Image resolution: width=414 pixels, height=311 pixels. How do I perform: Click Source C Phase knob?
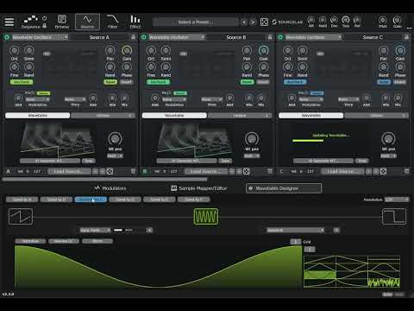coord(400,67)
